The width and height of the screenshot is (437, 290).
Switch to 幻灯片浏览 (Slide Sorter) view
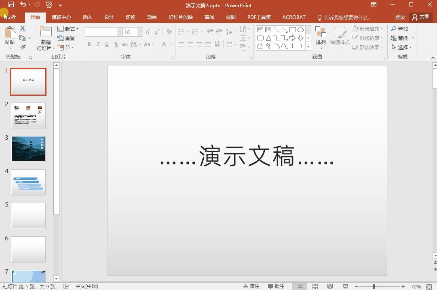[315, 286]
